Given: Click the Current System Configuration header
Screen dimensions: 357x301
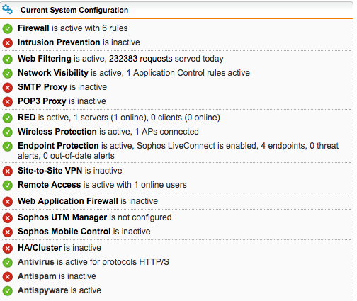Looking at the screenshot, I should (74, 10).
